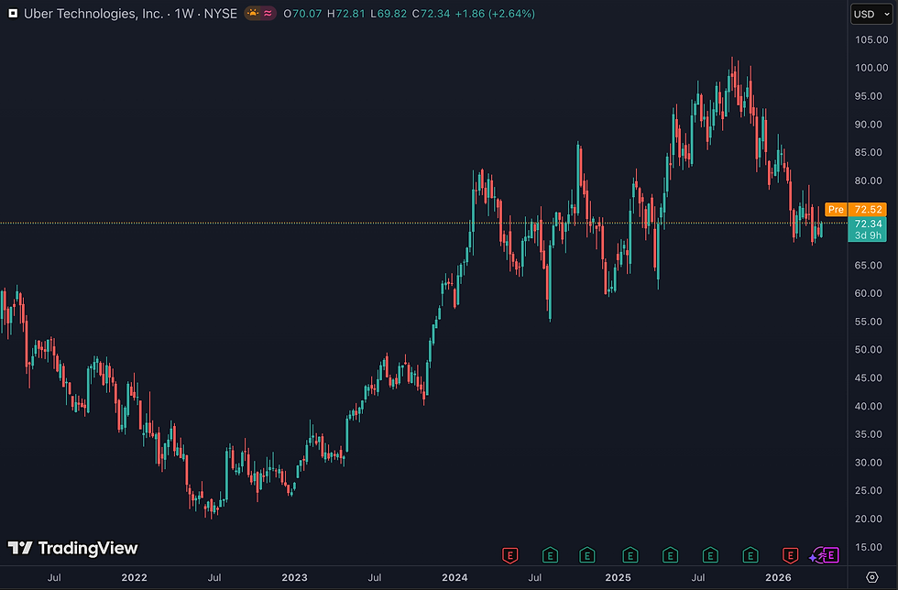This screenshot has height=590, width=898.
Task: Click the purple upcoming earnings marker
Action: (x=831, y=555)
